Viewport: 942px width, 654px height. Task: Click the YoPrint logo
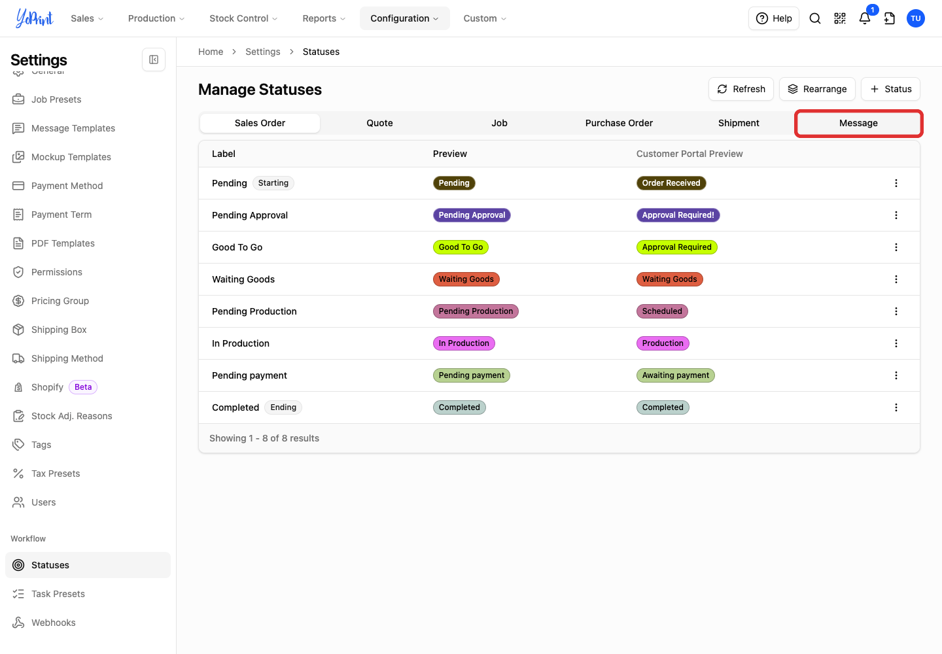point(34,18)
